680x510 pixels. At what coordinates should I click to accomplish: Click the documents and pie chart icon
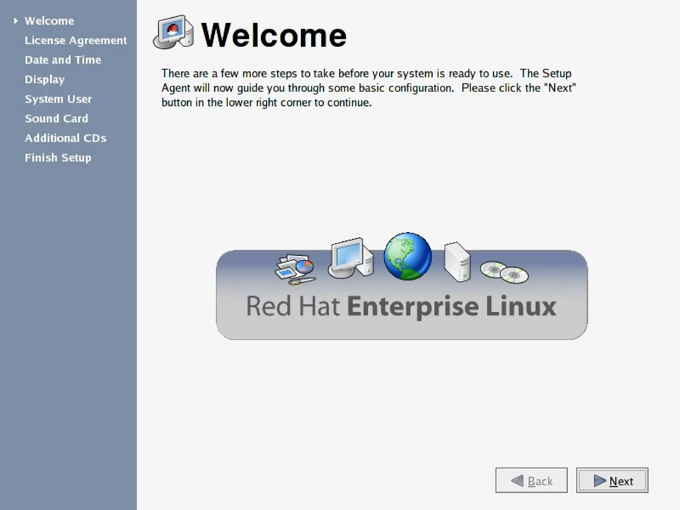pos(295,269)
